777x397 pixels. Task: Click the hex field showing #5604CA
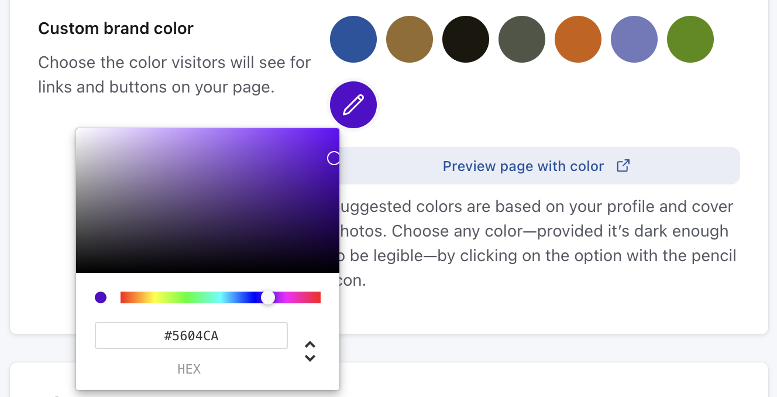tap(191, 336)
